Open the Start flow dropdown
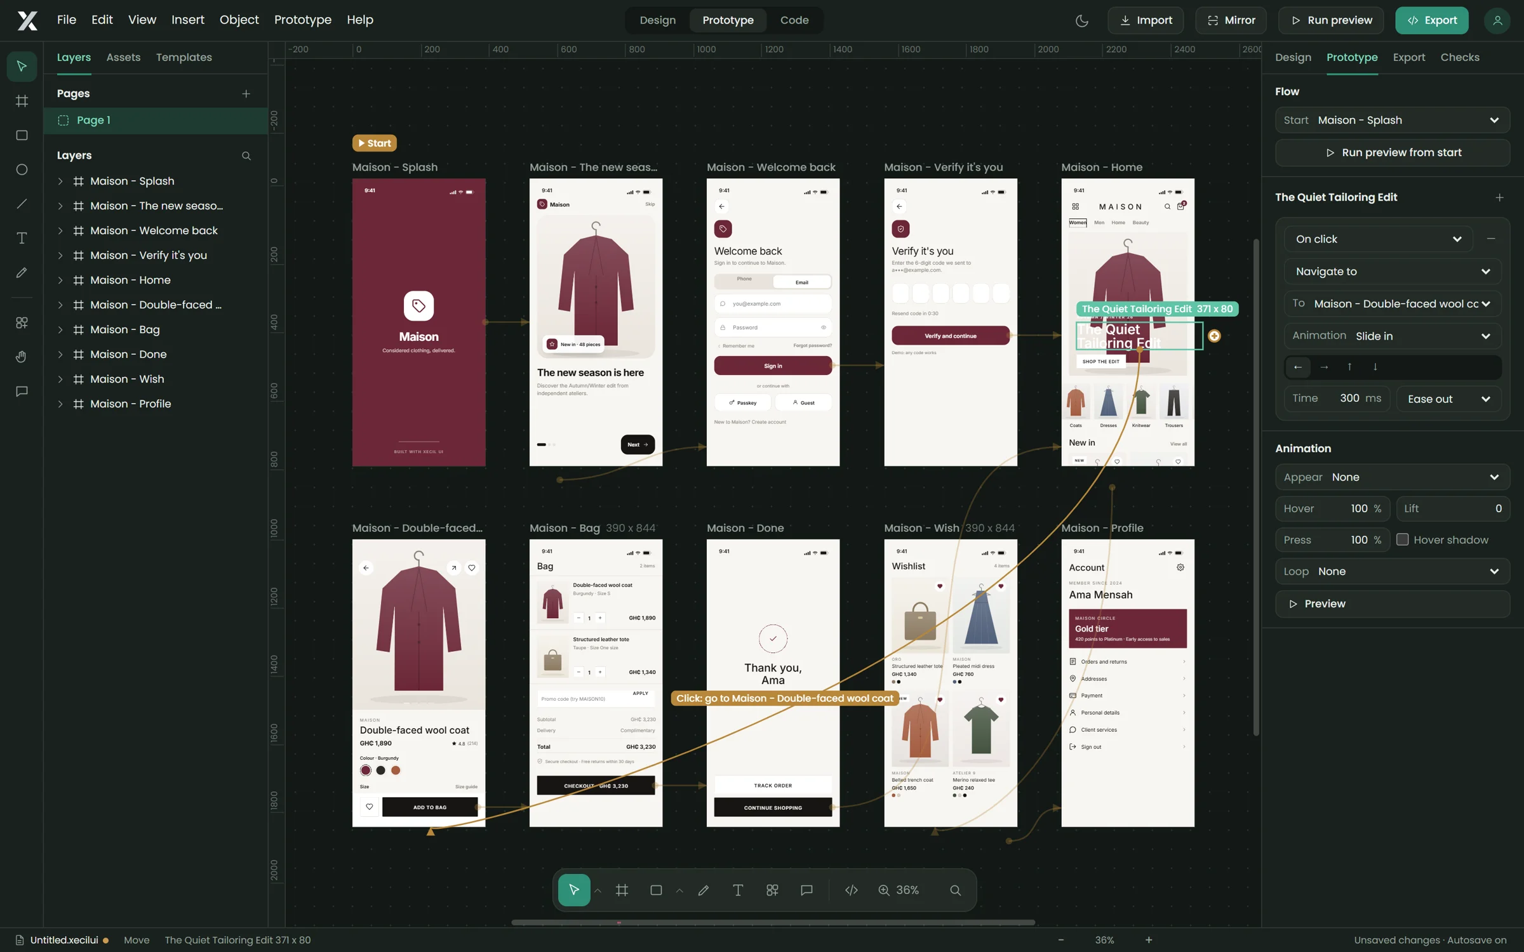1524x952 pixels. pos(1392,120)
